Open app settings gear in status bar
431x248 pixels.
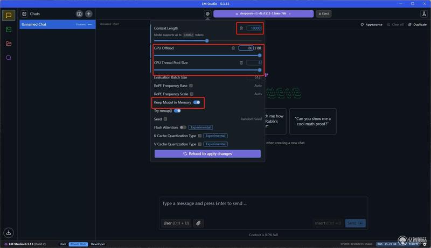tap(425, 244)
